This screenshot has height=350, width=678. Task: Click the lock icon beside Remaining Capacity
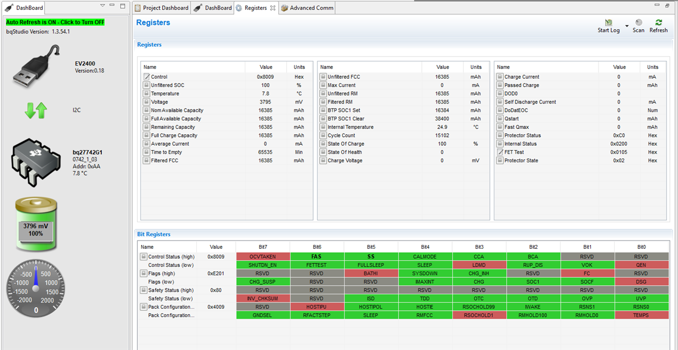click(x=147, y=127)
